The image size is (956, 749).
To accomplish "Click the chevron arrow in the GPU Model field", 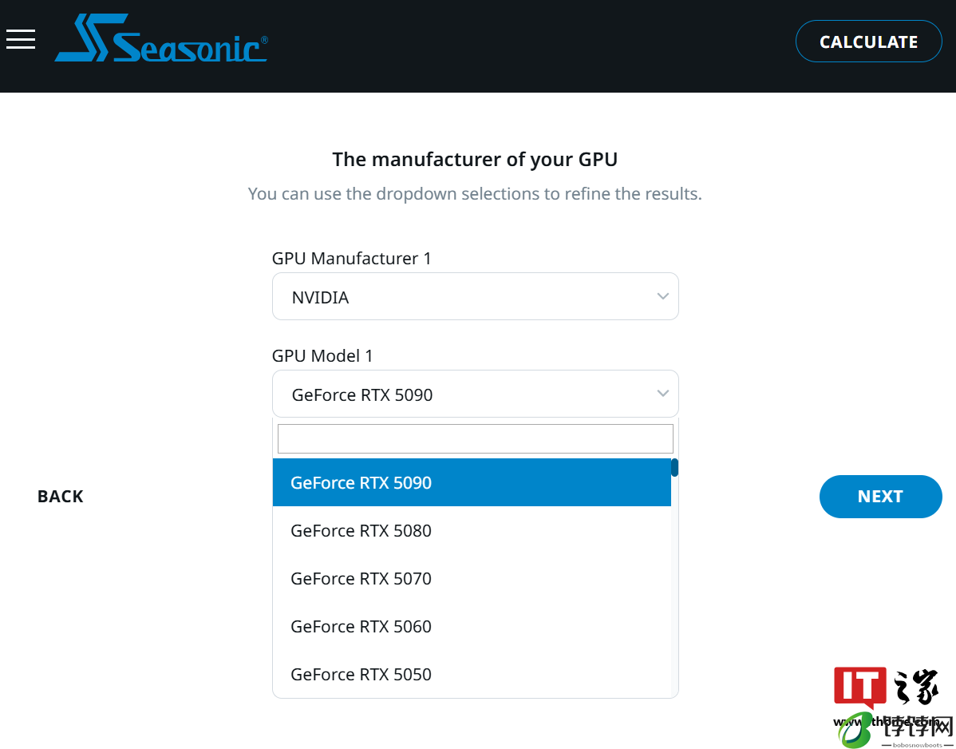I will tap(663, 394).
